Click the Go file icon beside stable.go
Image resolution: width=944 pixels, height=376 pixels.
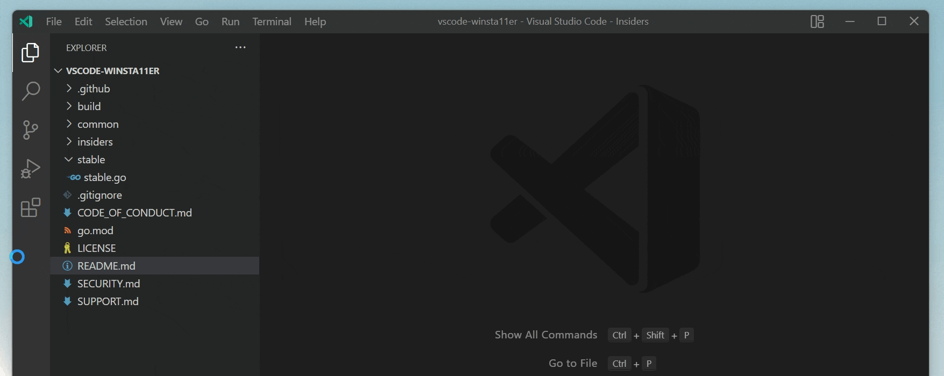click(74, 177)
